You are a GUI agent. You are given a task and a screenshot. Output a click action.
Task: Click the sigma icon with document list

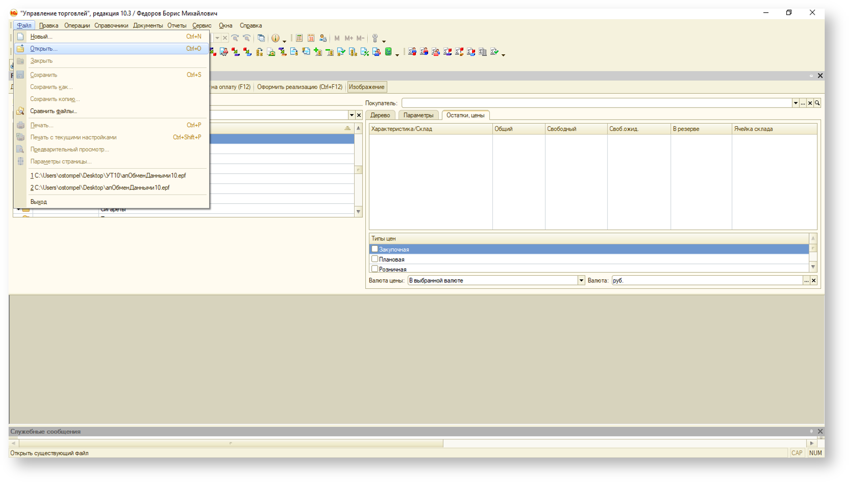tap(483, 52)
